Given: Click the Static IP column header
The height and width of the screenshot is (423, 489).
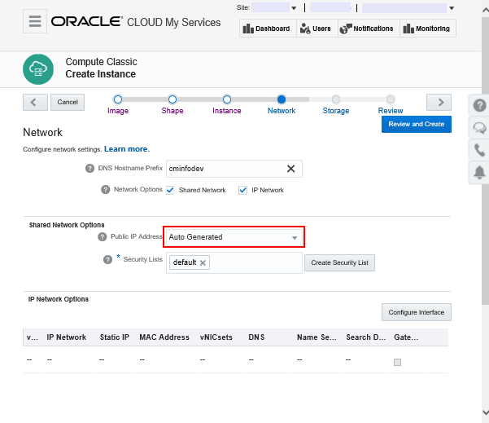Looking at the screenshot, I should pyautogui.click(x=115, y=337).
